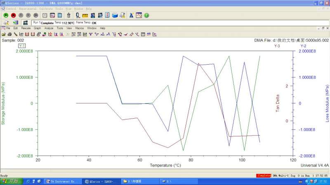
Task: Open the Rescale menu
Action: point(26,28)
